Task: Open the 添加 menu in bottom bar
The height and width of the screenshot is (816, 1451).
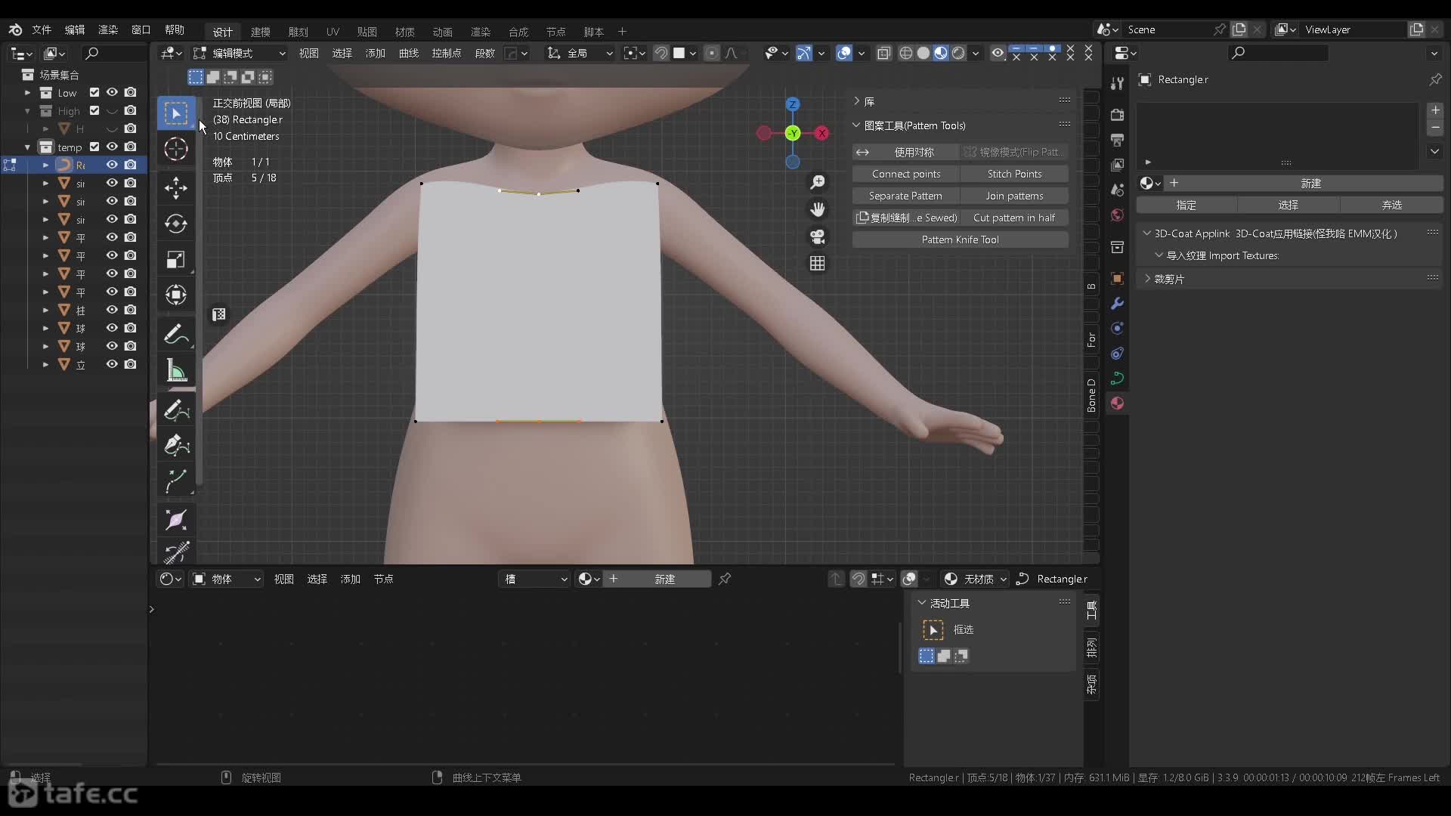Action: pos(349,579)
